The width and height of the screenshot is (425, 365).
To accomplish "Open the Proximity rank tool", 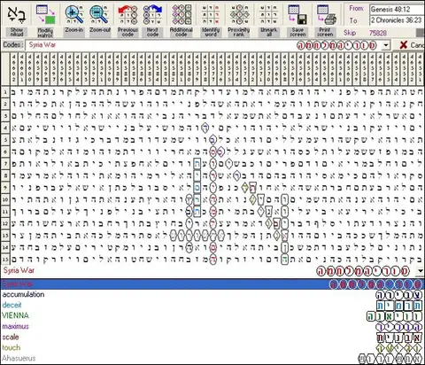I will coord(239,14).
